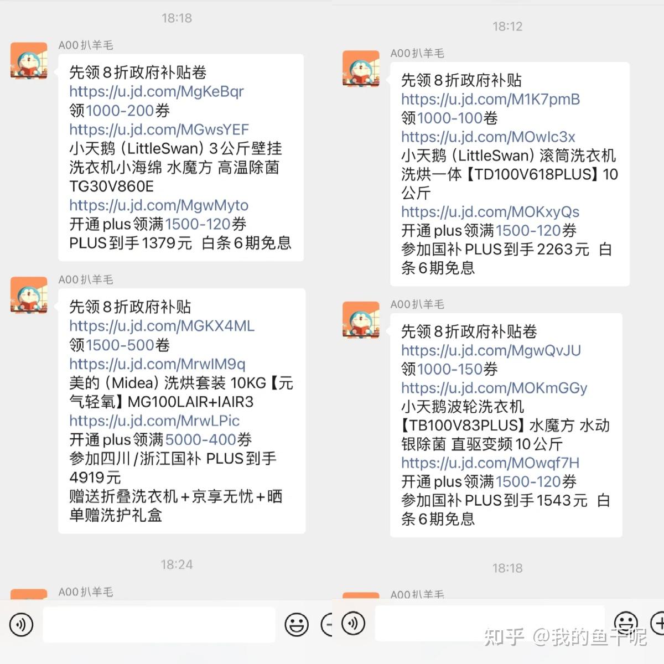Open link https://u.jd.com/MGKX4ML
This screenshot has height=664, width=664.
[162, 326]
